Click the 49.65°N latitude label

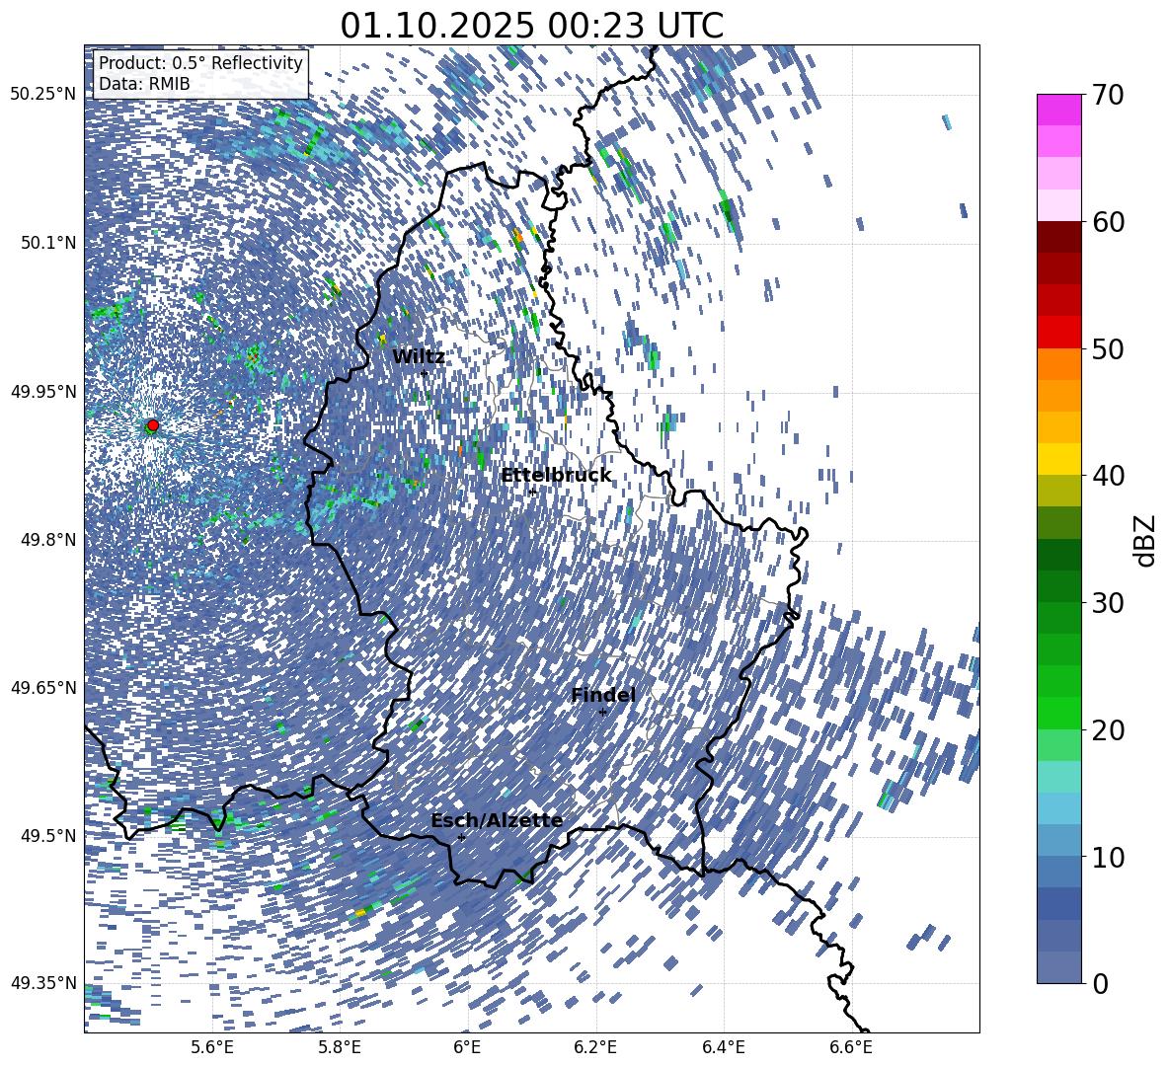click(43, 687)
